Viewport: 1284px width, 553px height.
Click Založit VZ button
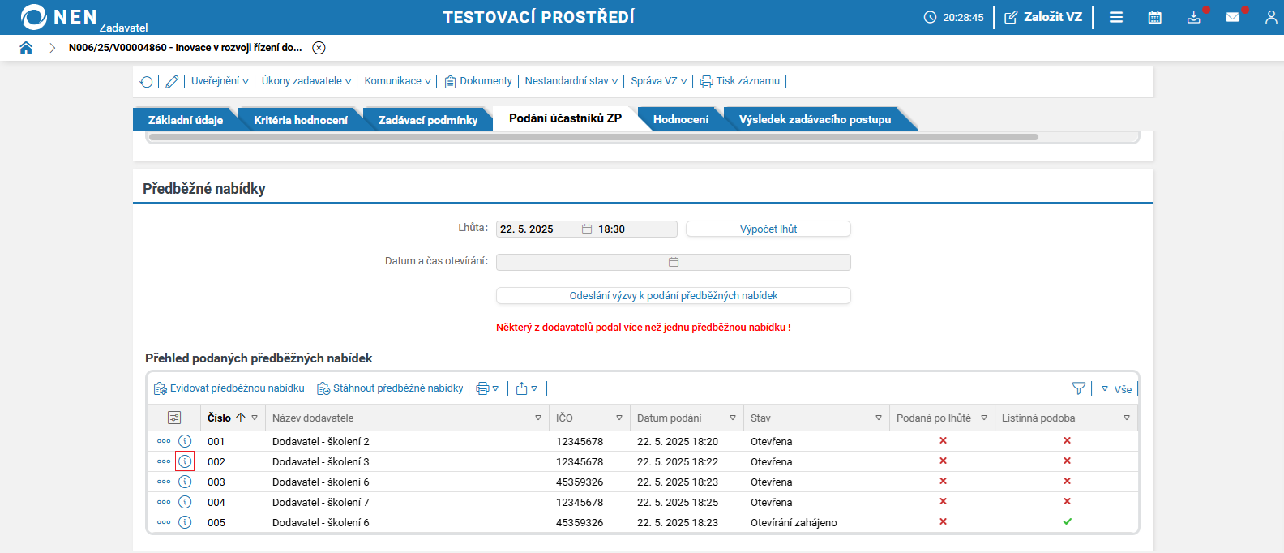tap(1043, 17)
